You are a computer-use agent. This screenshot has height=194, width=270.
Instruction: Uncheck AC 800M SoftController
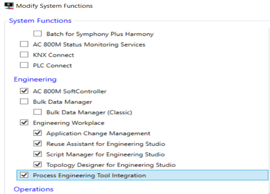(24, 91)
